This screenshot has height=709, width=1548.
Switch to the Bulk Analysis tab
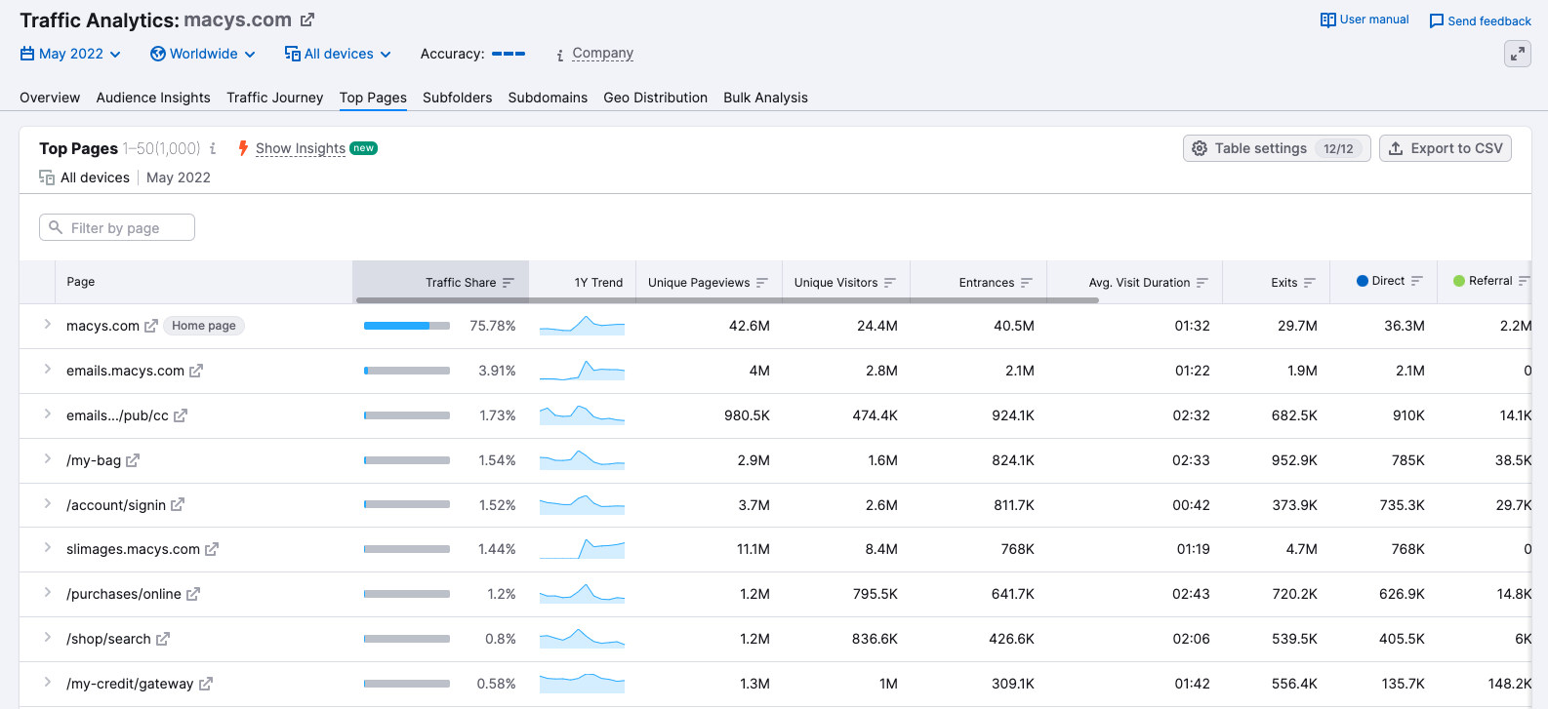766,98
